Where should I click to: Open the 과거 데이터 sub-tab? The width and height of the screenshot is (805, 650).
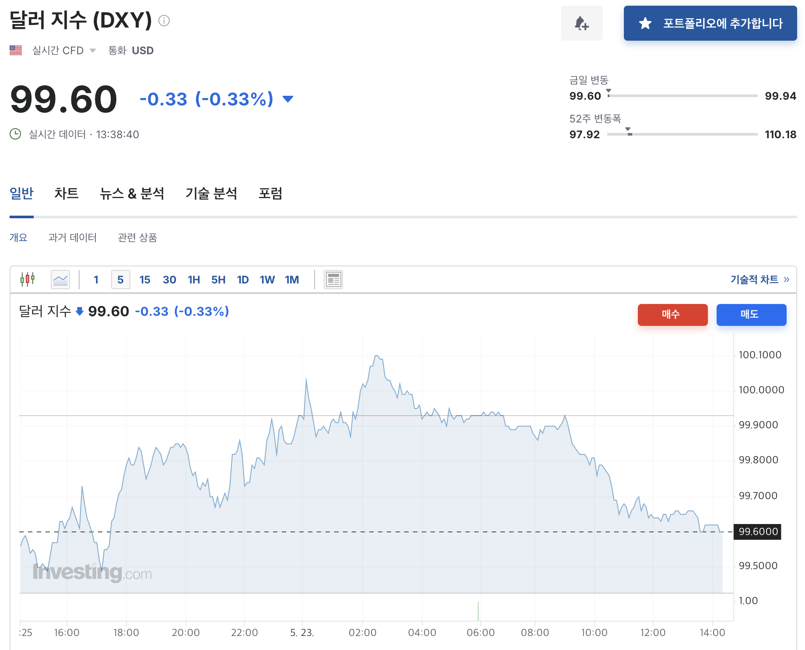72,238
